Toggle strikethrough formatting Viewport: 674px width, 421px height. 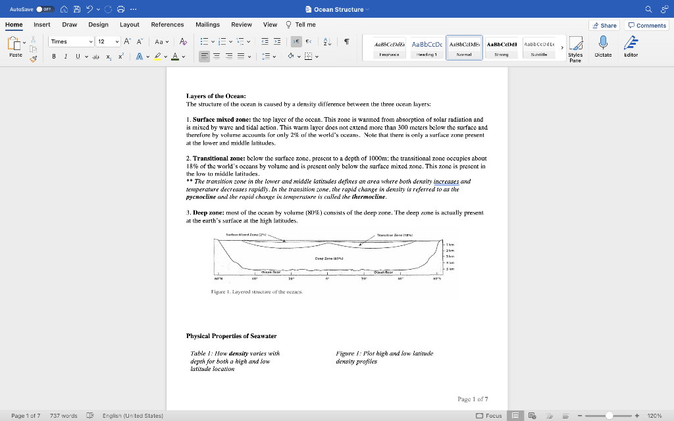96,57
